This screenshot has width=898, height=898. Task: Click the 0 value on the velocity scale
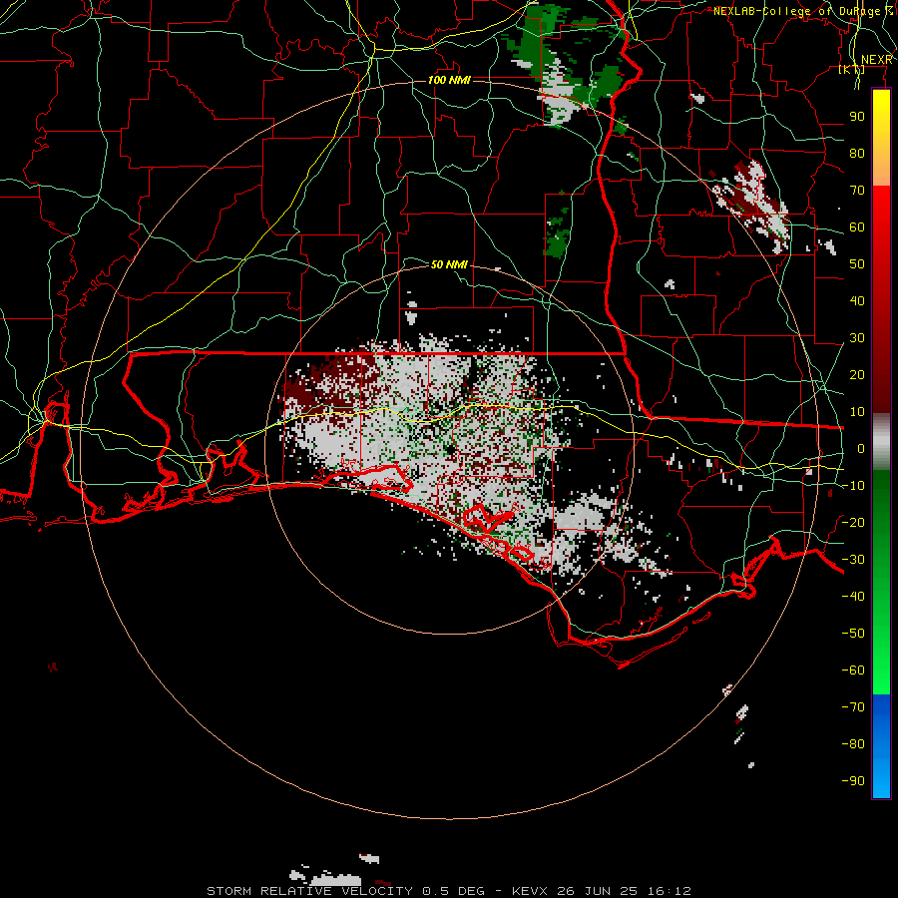861,448
